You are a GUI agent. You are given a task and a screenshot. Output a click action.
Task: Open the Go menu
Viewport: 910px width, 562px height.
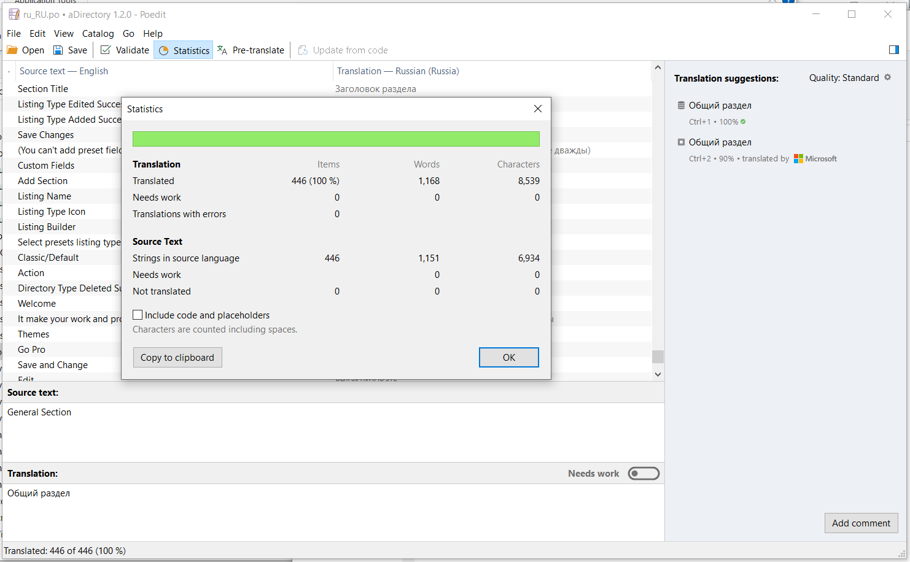[x=128, y=34]
